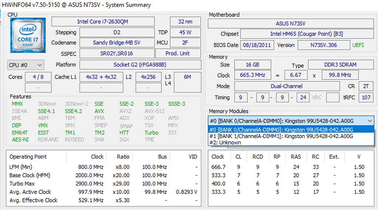Select module #1 BANK 1/ChannelA-DIMM1 Kingston
The width and height of the screenshot is (378, 210).
coord(291,136)
